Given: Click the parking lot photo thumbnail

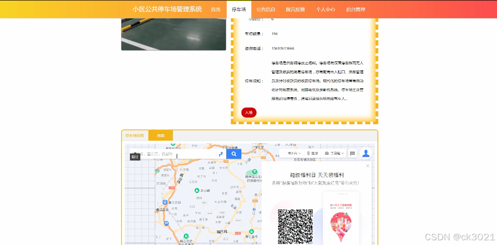Looking at the screenshot, I should pyautogui.click(x=173, y=34).
